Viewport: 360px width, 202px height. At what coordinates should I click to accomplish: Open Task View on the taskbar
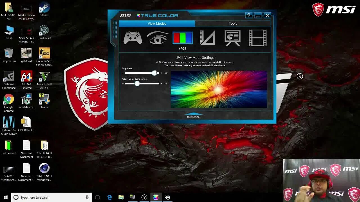click(x=98, y=197)
